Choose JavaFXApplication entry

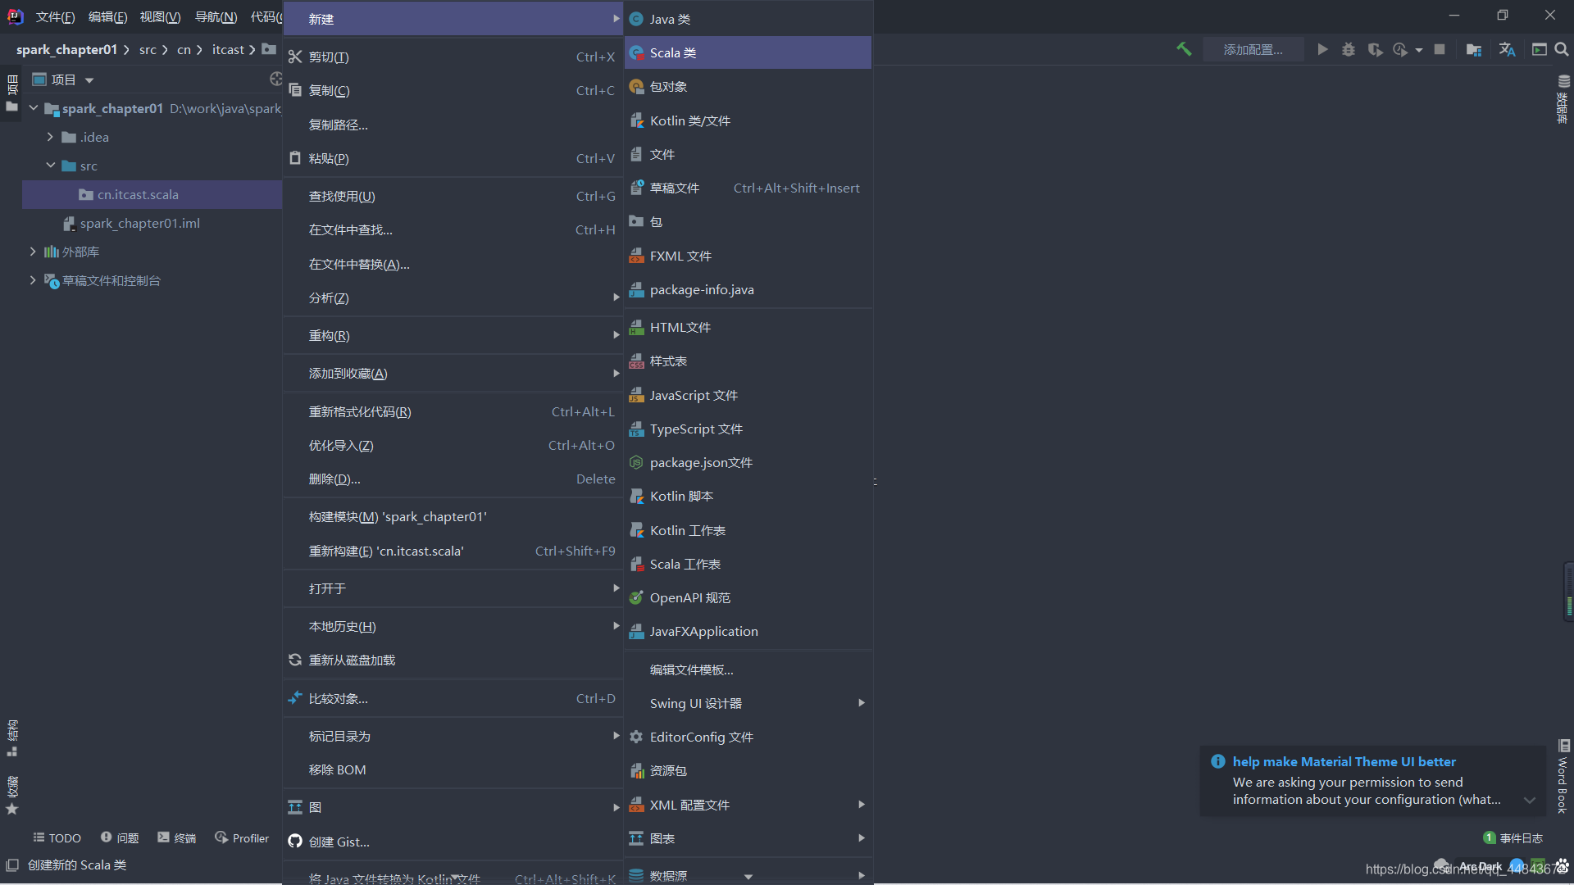point(748,631)
